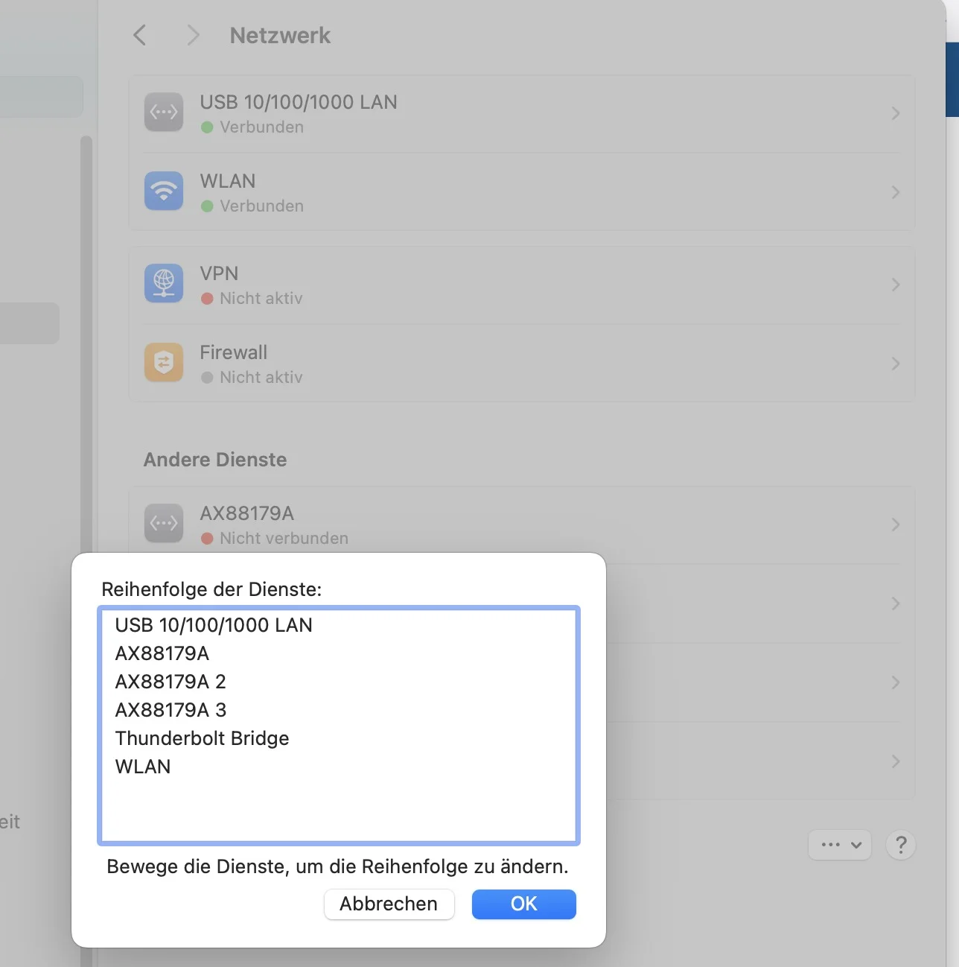Click the orange Firewall shield icon
Screen dimensions: 959x967
point(164,363)
